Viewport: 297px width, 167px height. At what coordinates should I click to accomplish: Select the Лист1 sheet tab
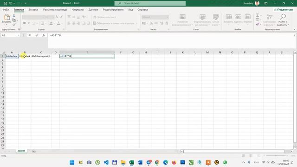click(21, 151)
